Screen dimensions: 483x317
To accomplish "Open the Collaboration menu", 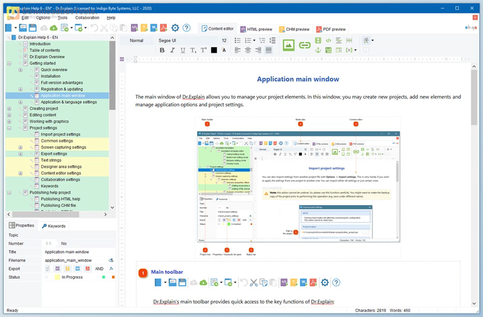I will coord(87,18).
